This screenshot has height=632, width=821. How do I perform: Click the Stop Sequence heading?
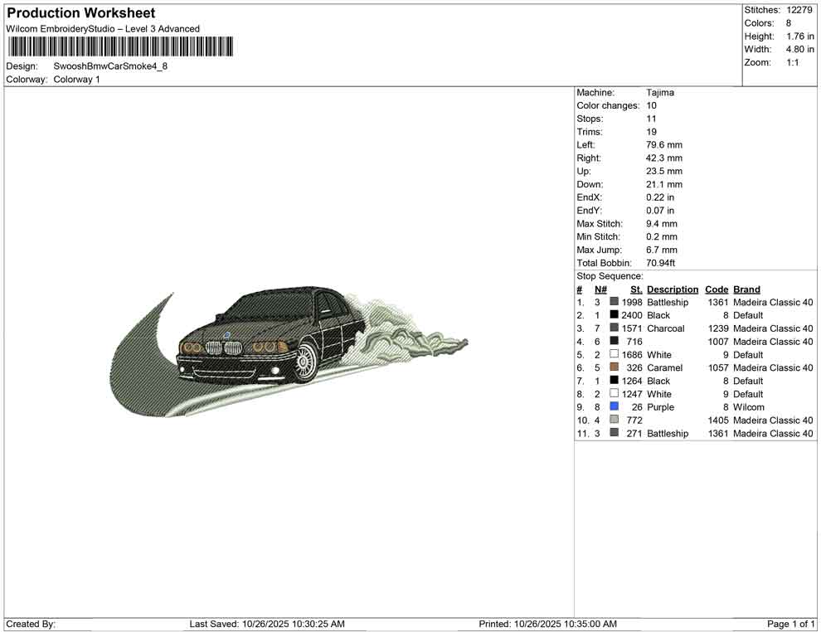[x=610, y=276]
